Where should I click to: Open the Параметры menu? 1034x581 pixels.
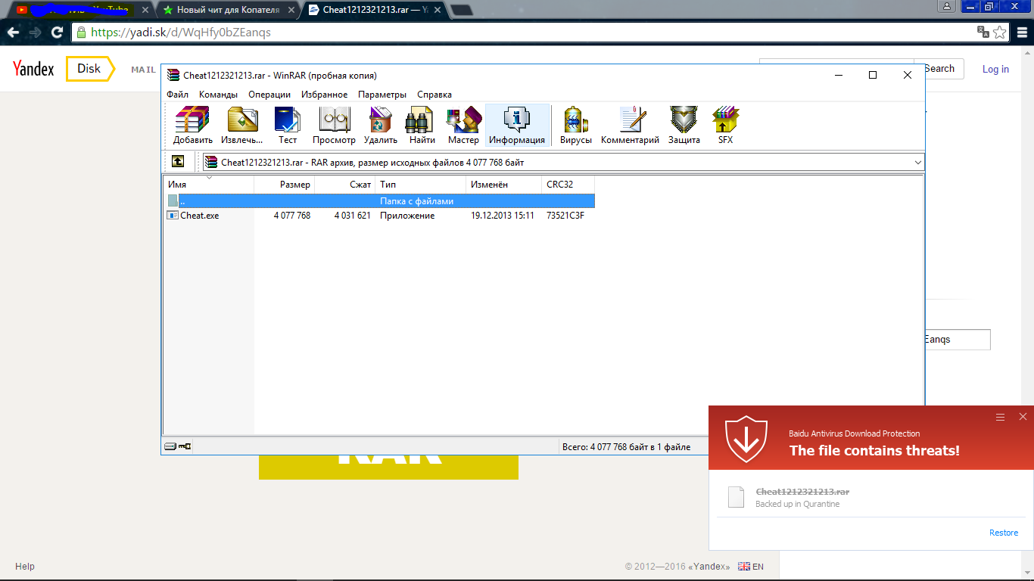pyautogui.click(x=382, y=95)
